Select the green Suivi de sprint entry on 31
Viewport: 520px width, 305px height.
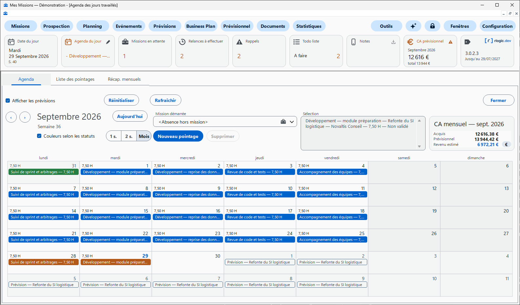tap(44, 172)
